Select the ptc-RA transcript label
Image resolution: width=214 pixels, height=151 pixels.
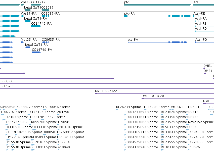(x=130, y=14)
